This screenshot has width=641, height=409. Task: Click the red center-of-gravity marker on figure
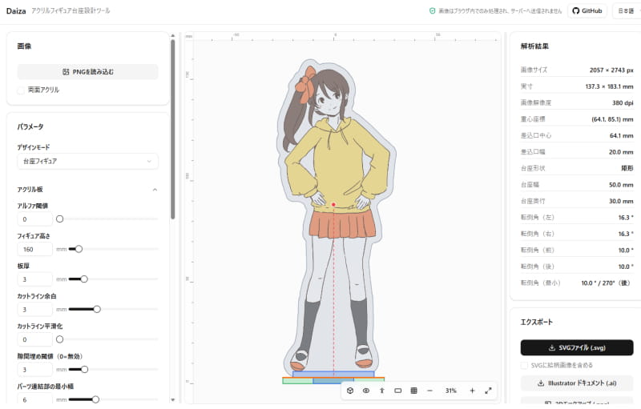[x=333, y=205]
